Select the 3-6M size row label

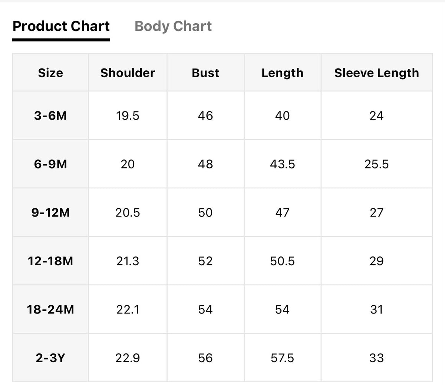[50, 115]
